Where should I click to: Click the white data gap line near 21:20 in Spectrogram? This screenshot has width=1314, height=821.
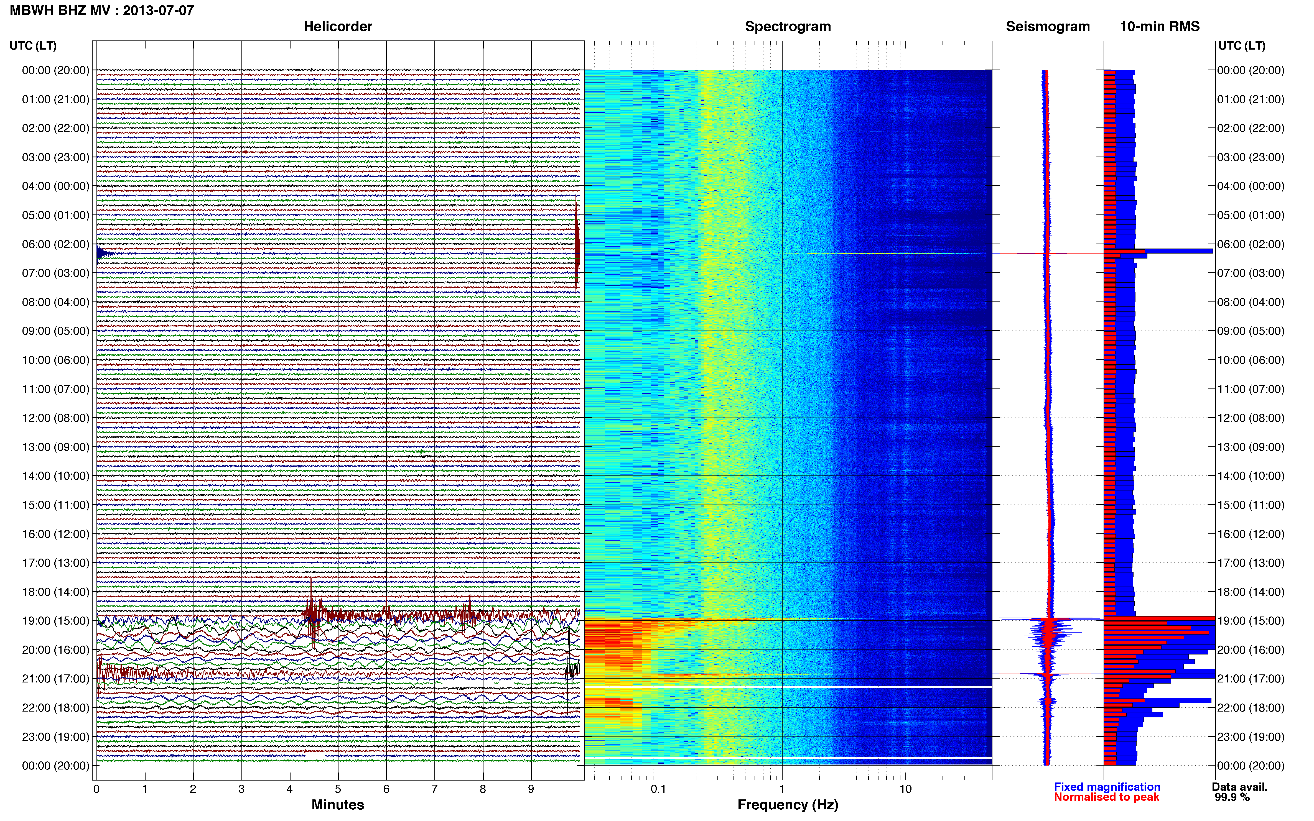788,687
